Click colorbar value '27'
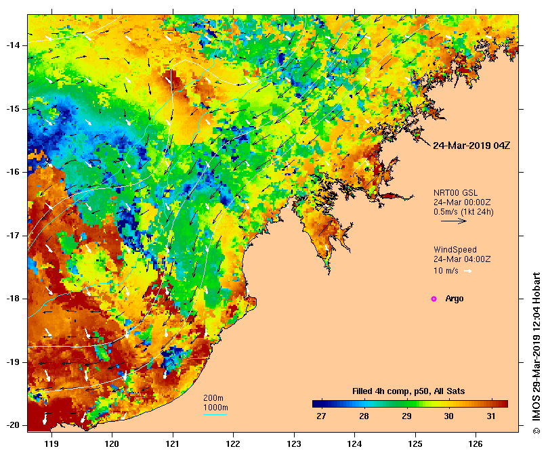Viewport: 548px width, 455px height. pyautogui.click(x=321, y=416)
